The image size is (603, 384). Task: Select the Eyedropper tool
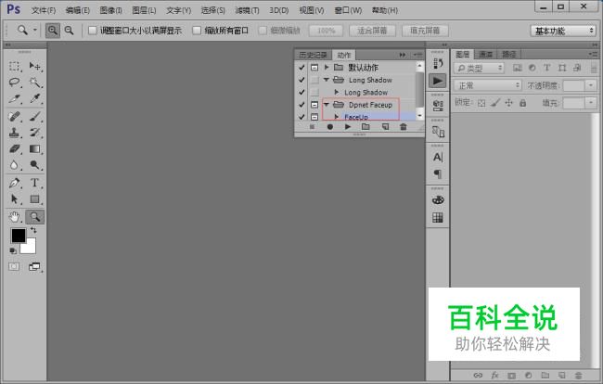click(x=35, y=99)
